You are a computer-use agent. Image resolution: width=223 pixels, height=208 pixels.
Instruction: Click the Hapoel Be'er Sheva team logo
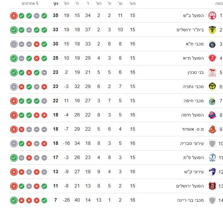tap(211, 15)
